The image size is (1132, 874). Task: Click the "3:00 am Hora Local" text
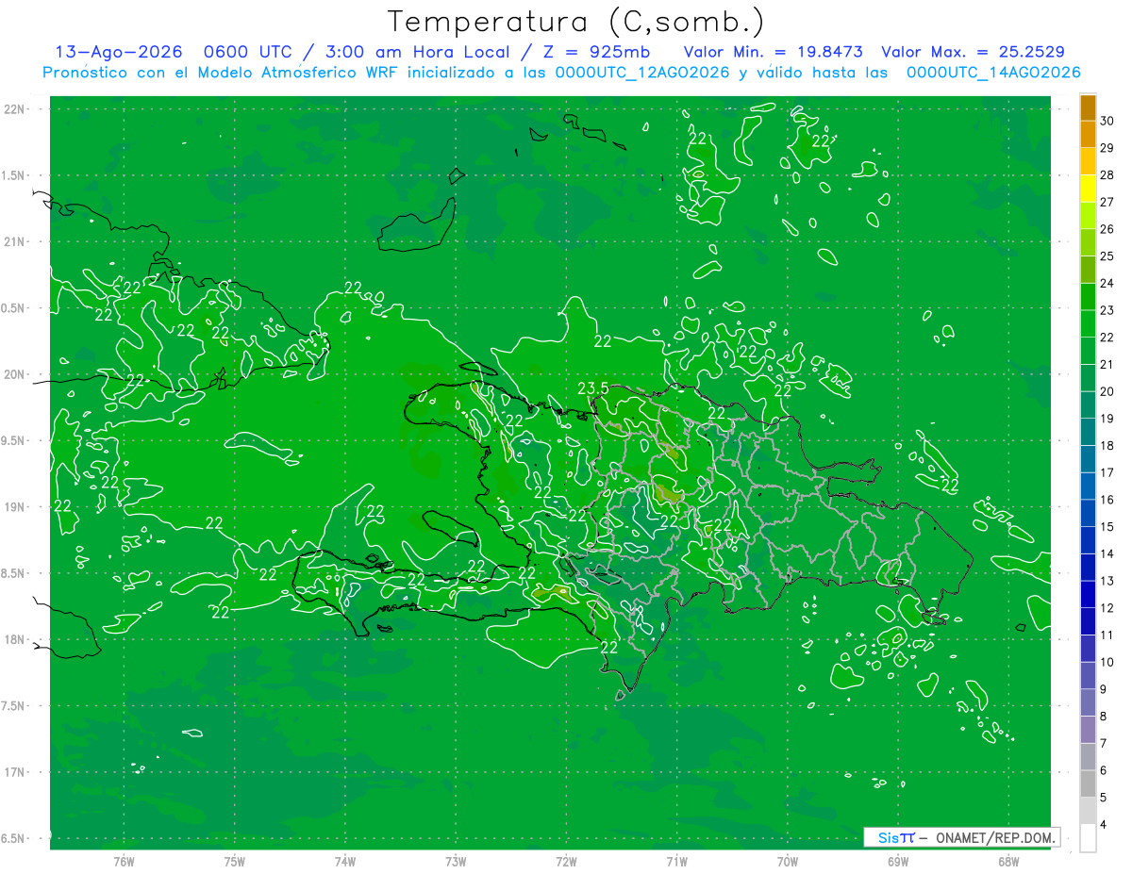(417, 52)
